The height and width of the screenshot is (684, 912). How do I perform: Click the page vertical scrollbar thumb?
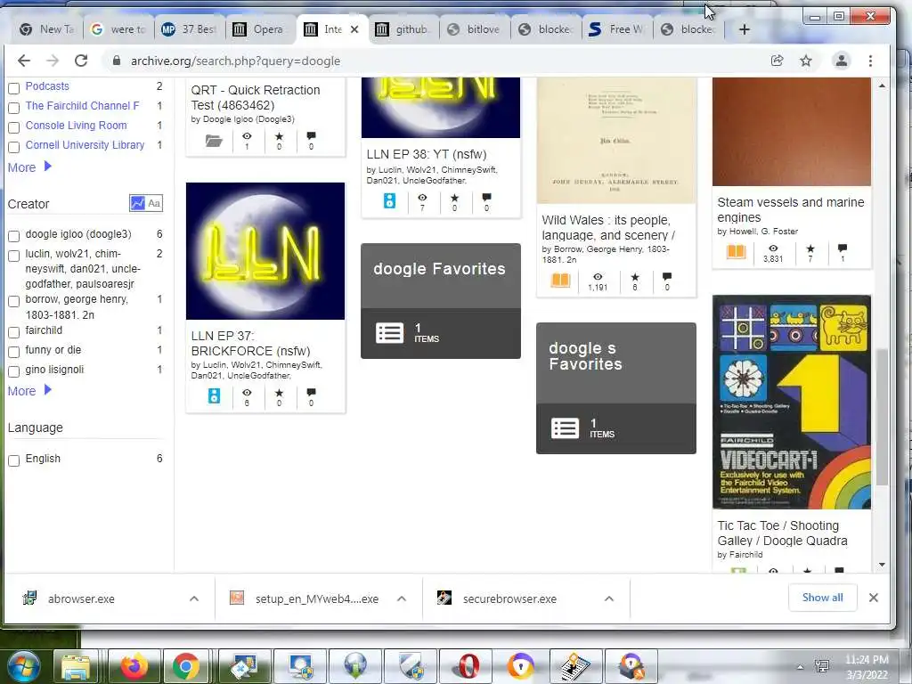click(882, 417)
